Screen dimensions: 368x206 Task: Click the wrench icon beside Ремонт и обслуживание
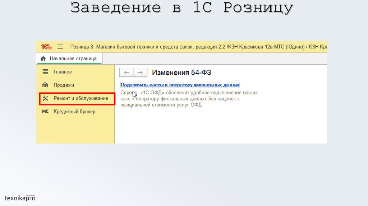pyautogui.click(x=45, y=98)
